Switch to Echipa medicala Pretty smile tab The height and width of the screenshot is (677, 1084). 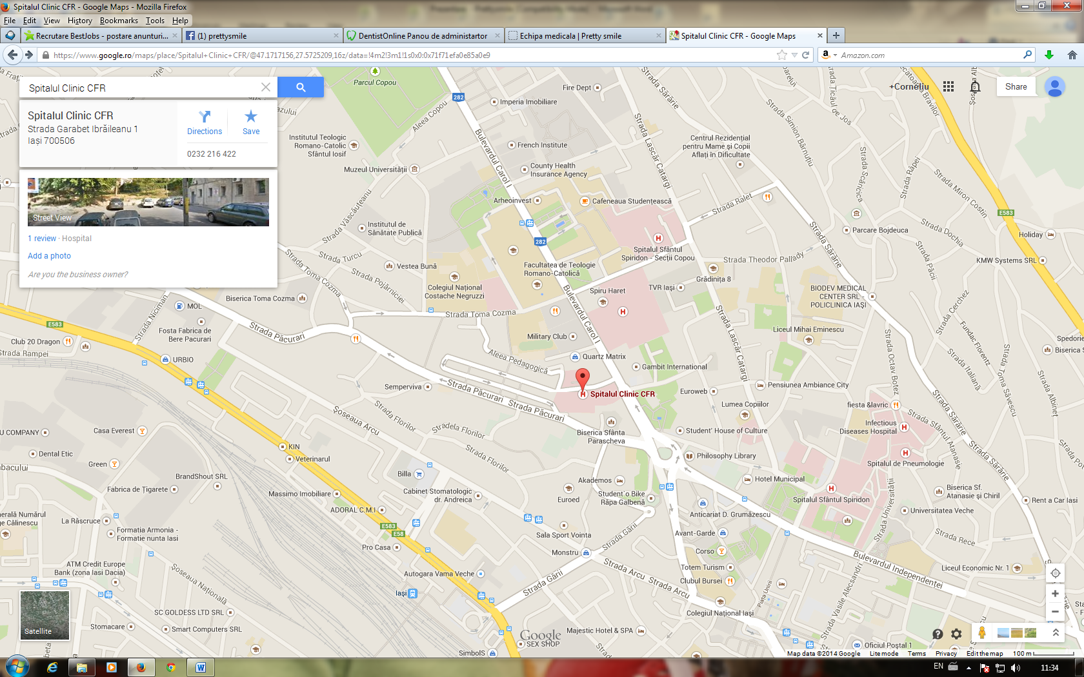tap(584, 36)
